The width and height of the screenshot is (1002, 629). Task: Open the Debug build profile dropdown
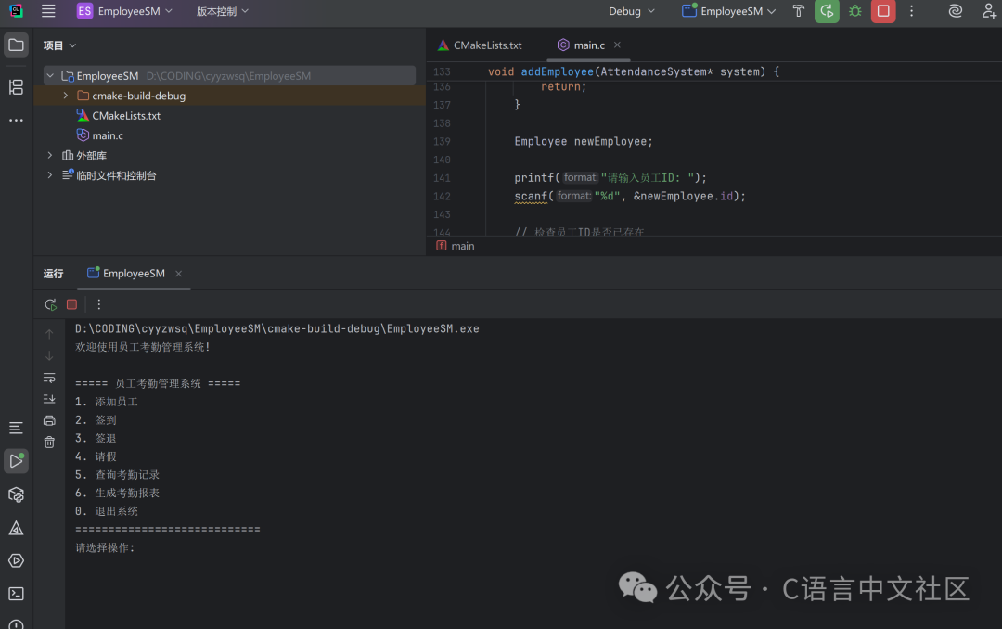632,11
